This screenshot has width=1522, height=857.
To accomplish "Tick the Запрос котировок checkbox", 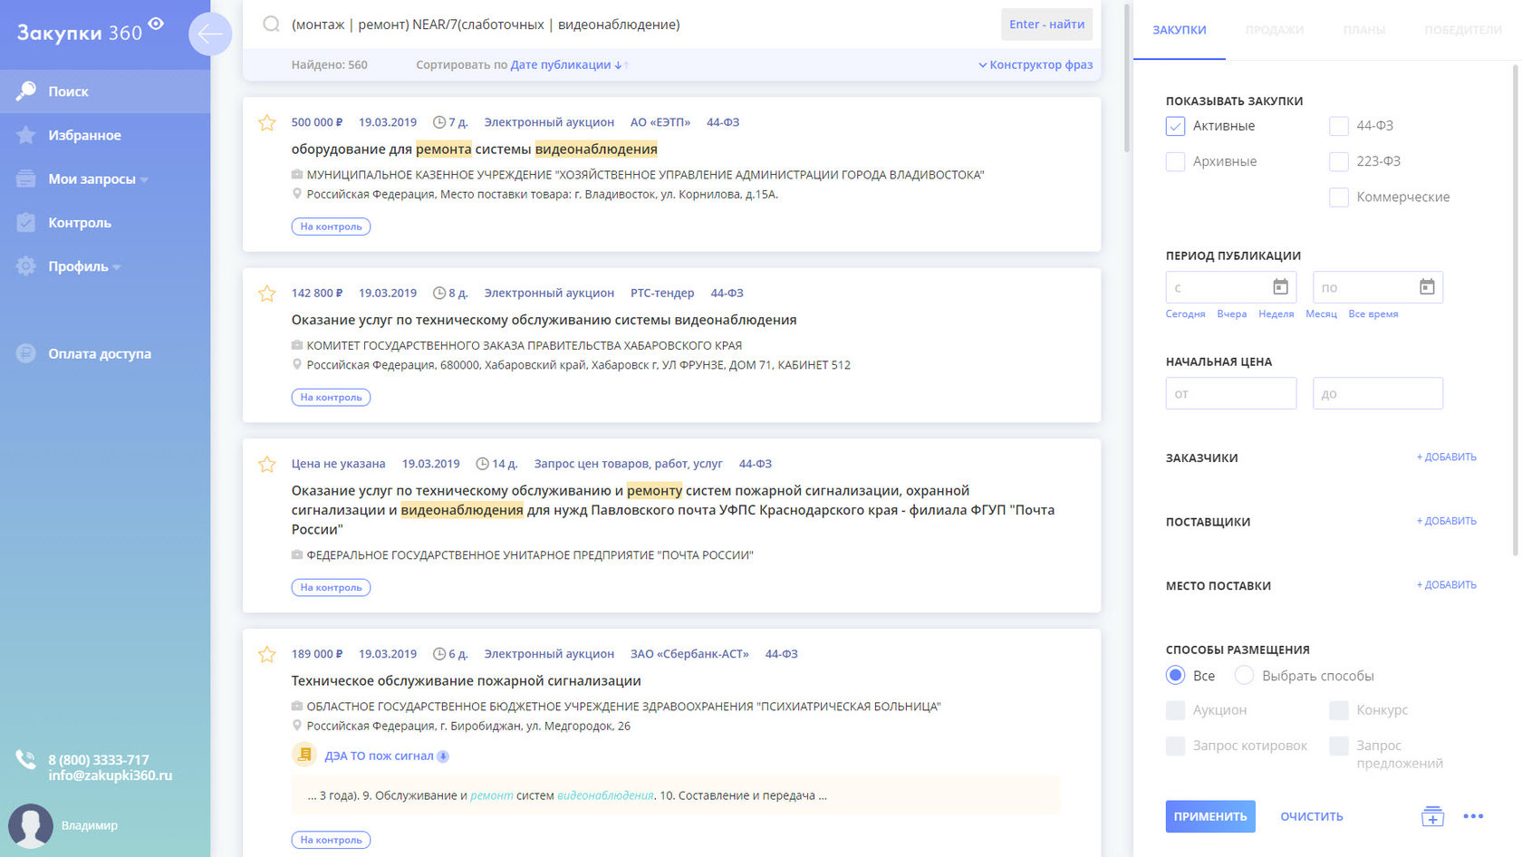I will point(1175,746).
